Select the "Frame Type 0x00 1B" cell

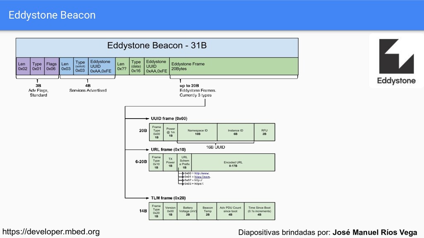click(156, 132)
